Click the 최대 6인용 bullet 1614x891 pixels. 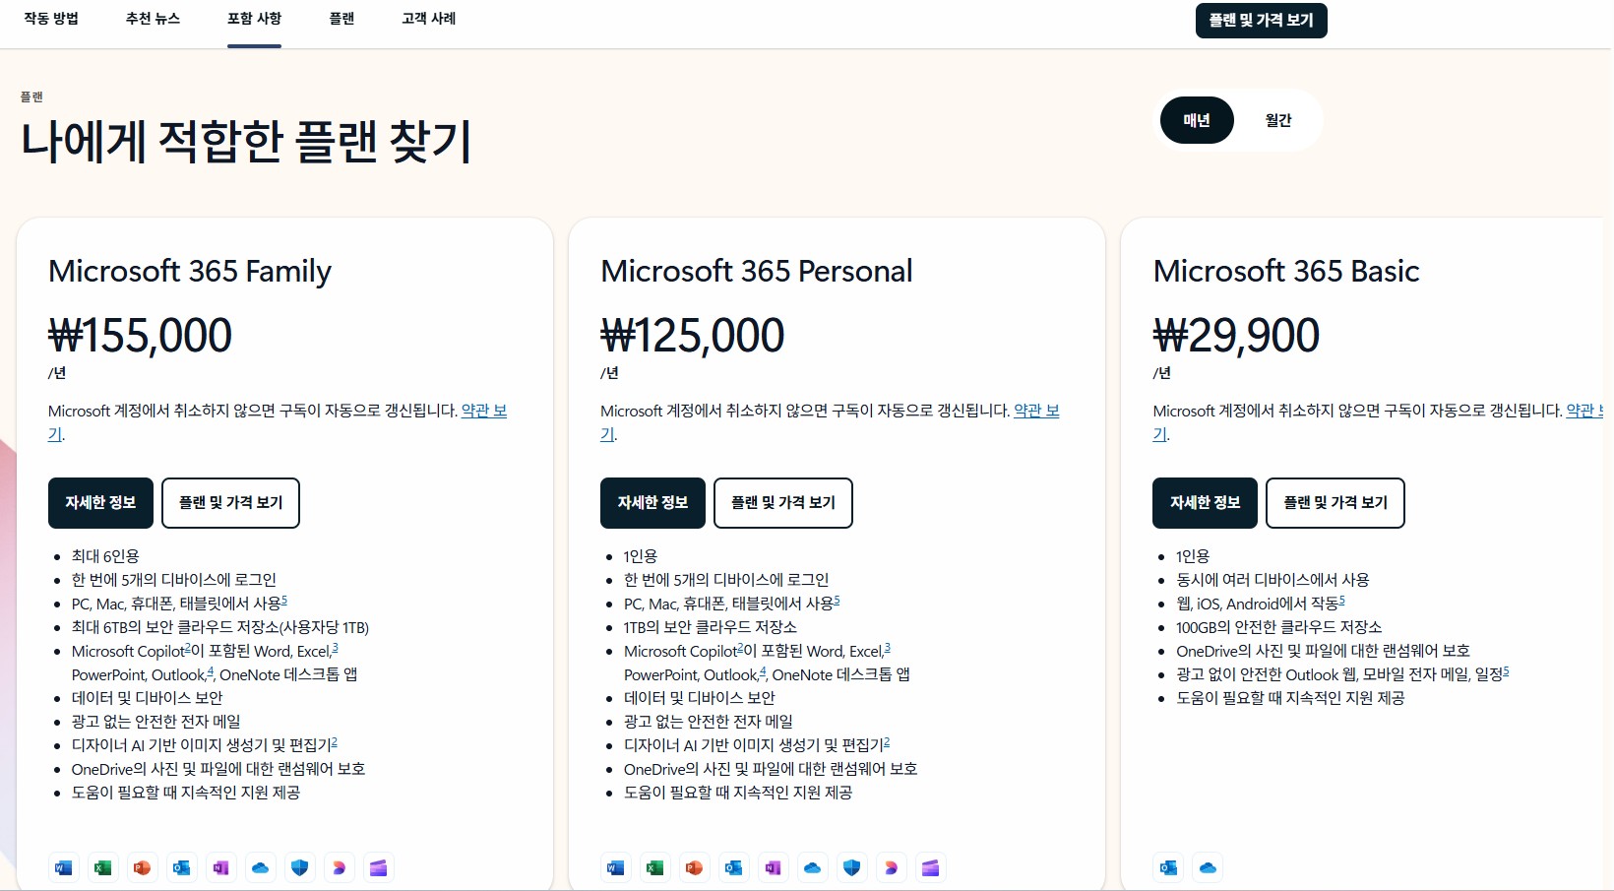pyautogui.click(x=105, y=556)
